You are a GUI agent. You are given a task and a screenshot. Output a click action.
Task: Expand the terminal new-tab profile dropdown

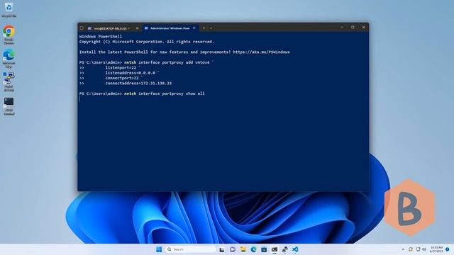coord(211,28)
